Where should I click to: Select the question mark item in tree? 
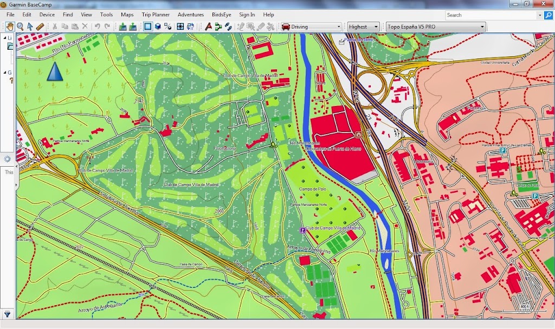[x=11, y=81]
